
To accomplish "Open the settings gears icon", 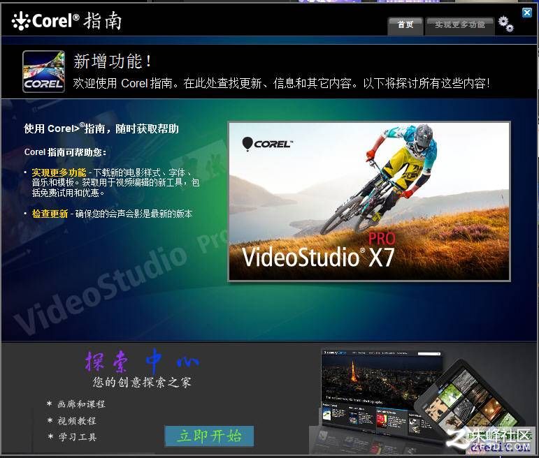I will [506, 24].
